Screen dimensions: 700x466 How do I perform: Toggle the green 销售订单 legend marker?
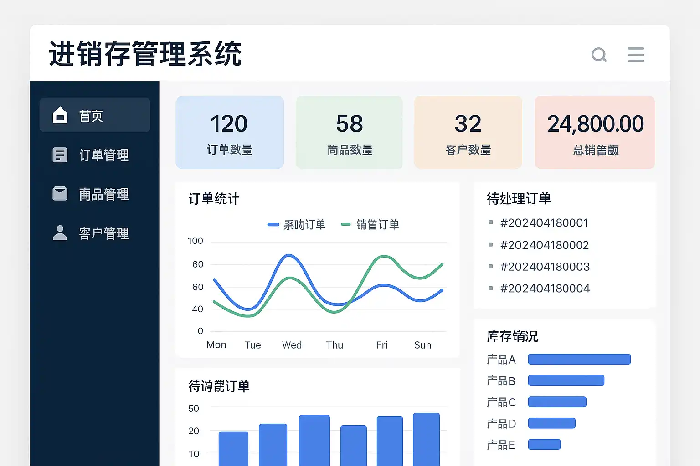pyautogui.click(x=346, y=224)
